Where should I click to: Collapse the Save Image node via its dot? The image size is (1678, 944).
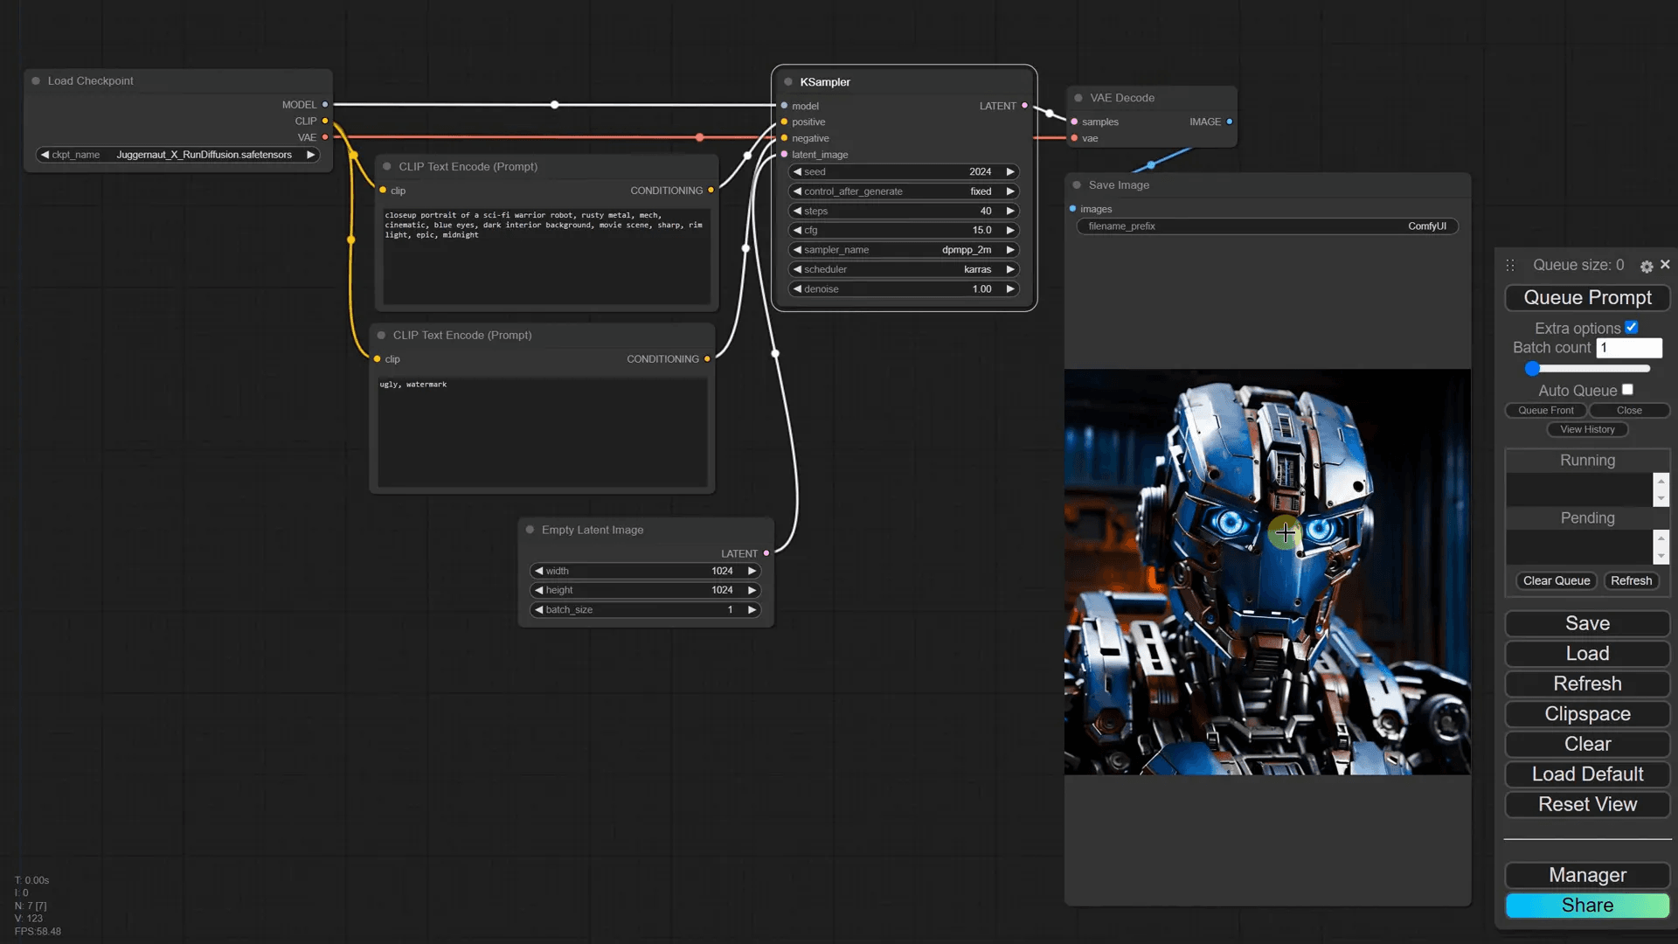[1077, 185]
